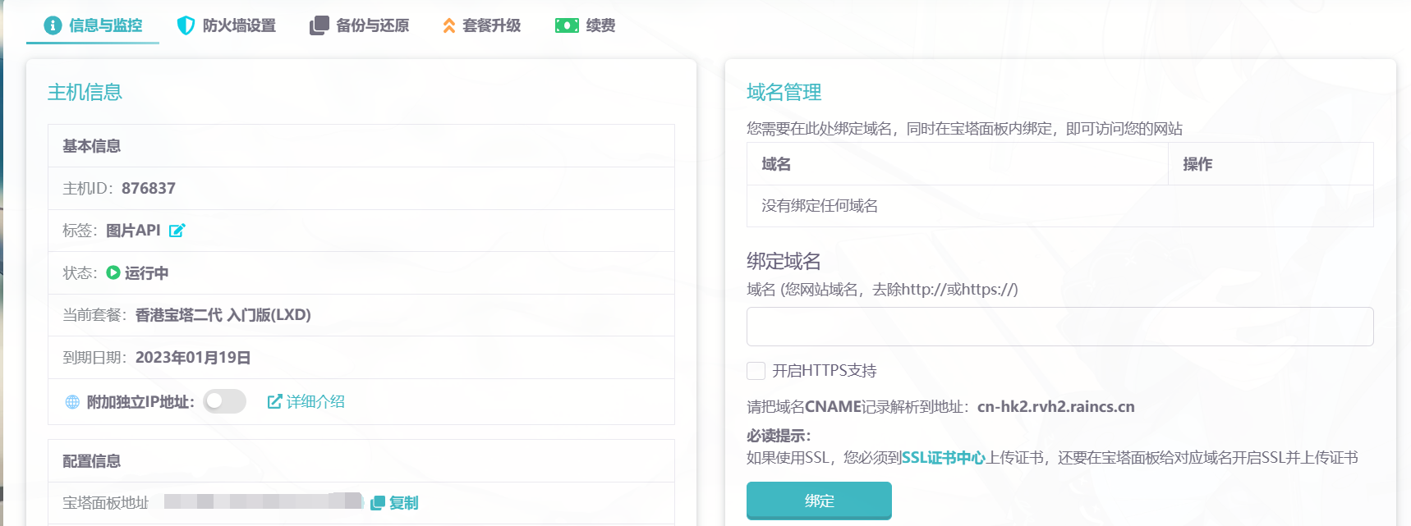This screenshot has height=526, width=1411.
Task: Click the green running status play icon
Action: 113,272
